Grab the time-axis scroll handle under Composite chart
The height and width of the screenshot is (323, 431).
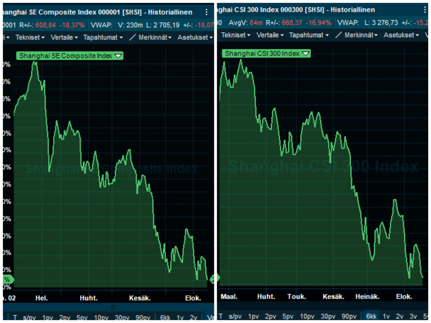pyautogui.click(x=113, y=307)
